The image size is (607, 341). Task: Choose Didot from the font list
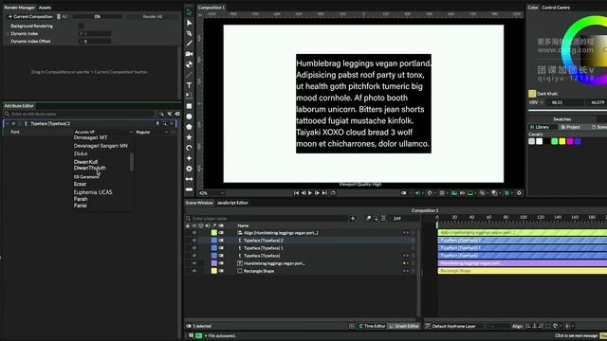coord(81,153)
